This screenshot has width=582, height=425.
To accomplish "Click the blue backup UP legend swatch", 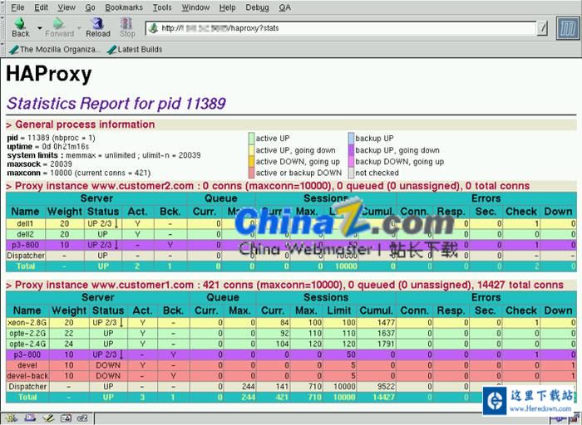I will pos(351,139).
